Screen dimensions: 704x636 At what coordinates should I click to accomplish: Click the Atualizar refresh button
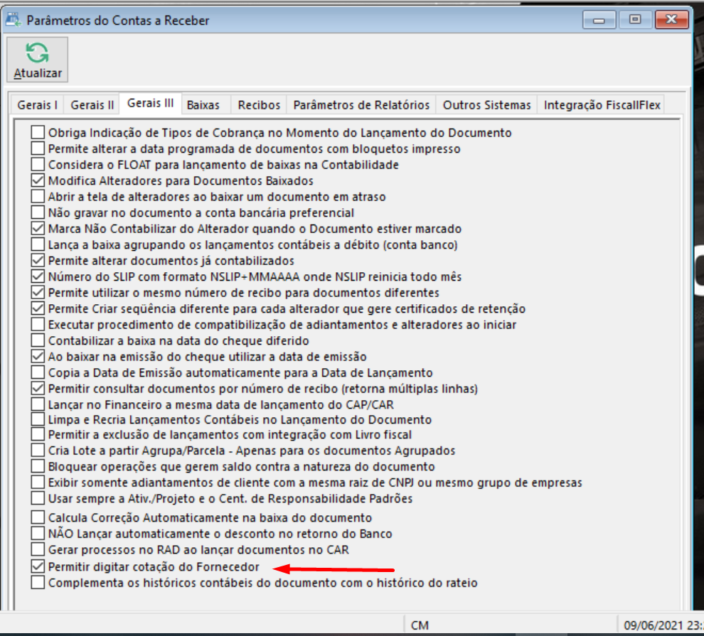point(37,60)
